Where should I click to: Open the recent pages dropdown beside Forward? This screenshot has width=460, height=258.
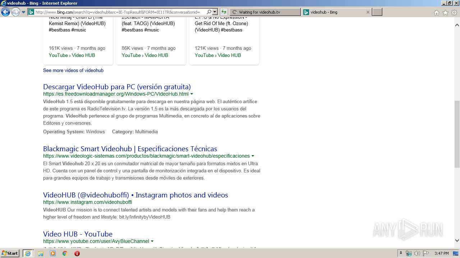23,12
